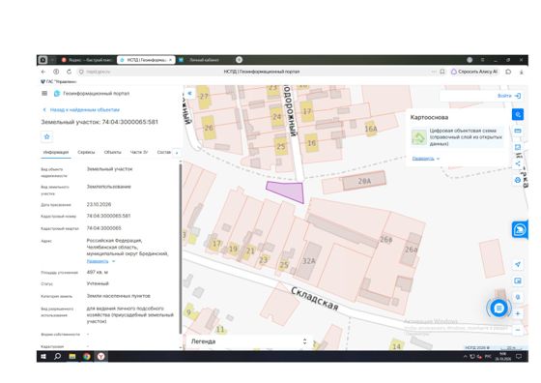Add parcel to favorites with star icon
The image size is (541, 383).
[x=47, y=136]
